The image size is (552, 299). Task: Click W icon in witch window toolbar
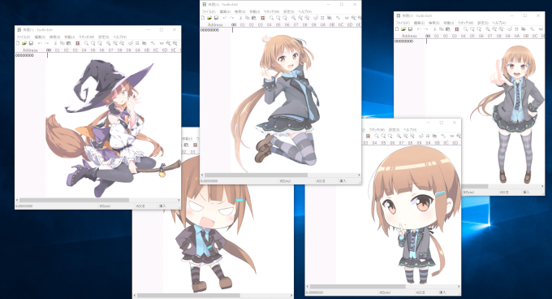coord(162,43)
